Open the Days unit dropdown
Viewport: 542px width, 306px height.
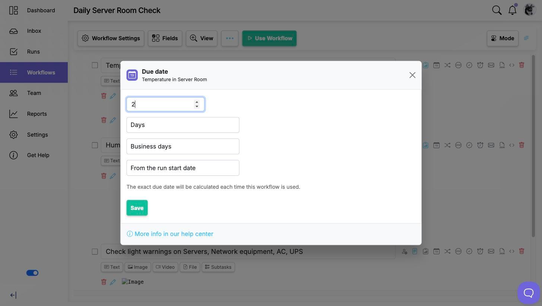pyautogui.click(x=183, y=125)
